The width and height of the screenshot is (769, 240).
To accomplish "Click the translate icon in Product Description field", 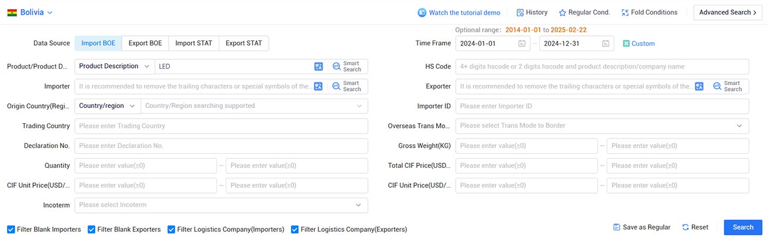I will point(318,66).
